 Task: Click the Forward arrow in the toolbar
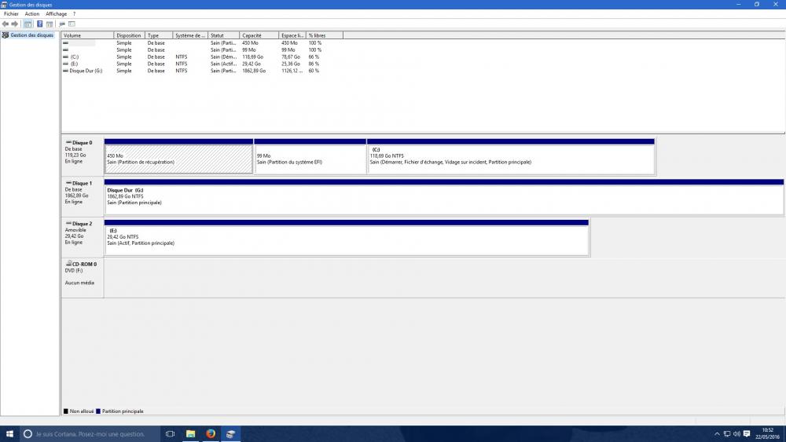[14, 24]
